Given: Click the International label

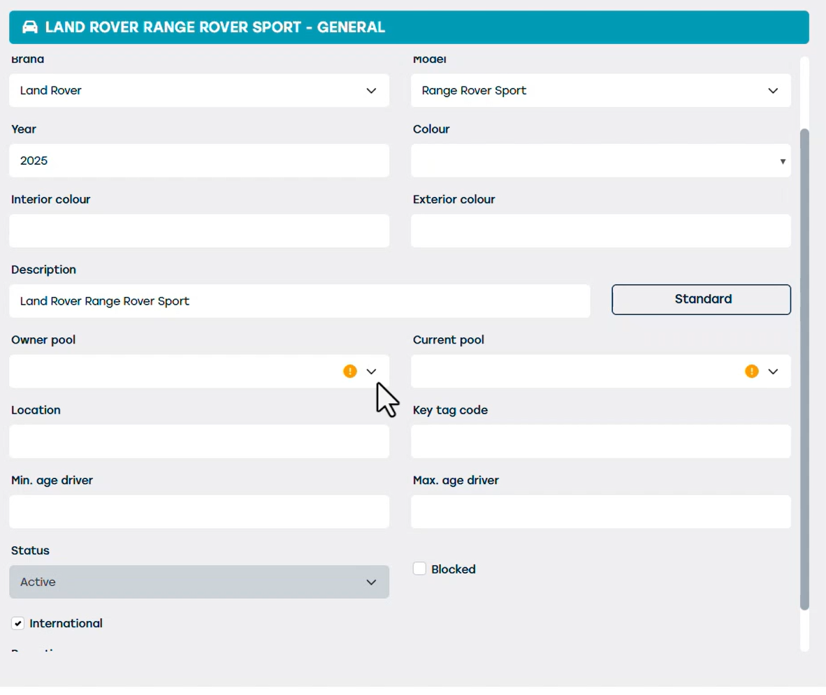Looking at the screenshot, I should 66,623.
